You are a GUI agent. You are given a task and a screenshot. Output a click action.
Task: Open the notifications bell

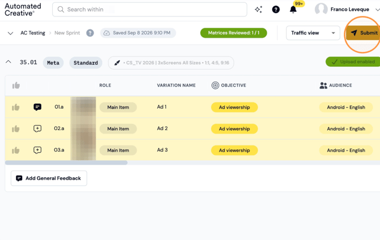point(293,10)
